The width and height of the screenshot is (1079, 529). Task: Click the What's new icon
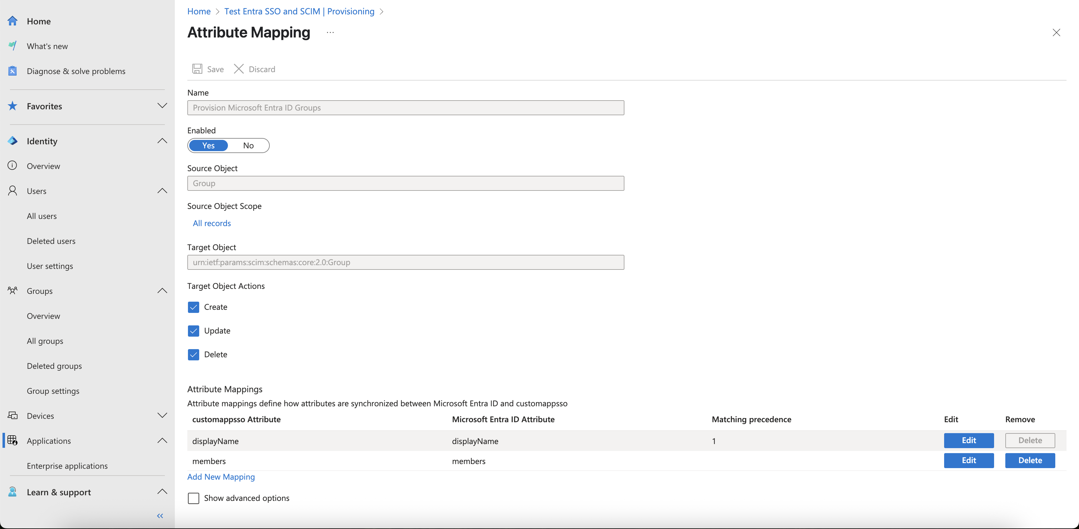[12, 46]
